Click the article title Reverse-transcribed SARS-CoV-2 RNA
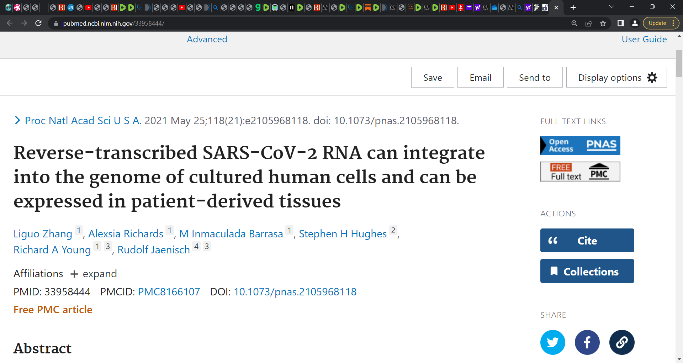This screenshot has height=363, width=683. point(249,177)
